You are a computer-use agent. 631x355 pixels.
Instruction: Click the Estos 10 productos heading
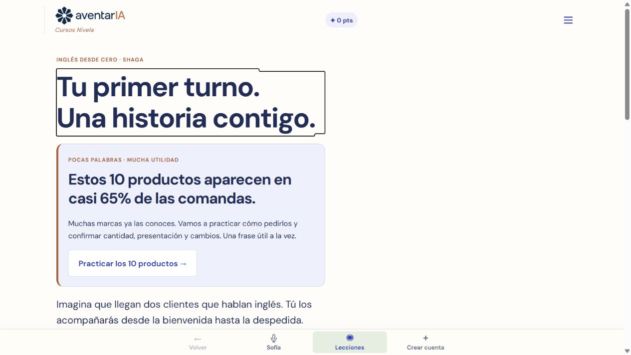click(x=180, y=189)
